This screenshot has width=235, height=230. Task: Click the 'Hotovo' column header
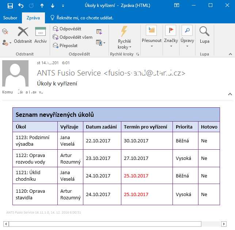209,127
